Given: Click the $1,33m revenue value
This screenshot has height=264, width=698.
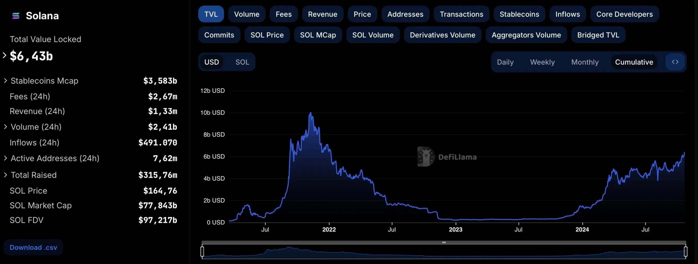Looking at the screenshot, I should tap(163, 111).
